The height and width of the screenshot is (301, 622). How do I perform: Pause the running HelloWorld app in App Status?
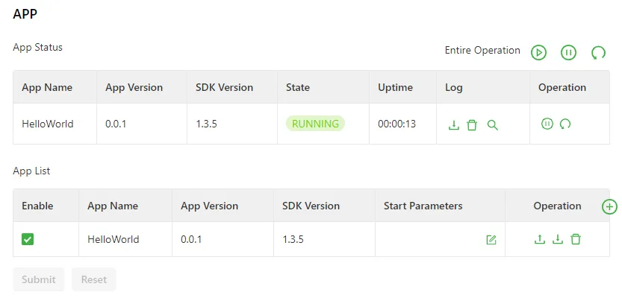[x=547, y=124]
